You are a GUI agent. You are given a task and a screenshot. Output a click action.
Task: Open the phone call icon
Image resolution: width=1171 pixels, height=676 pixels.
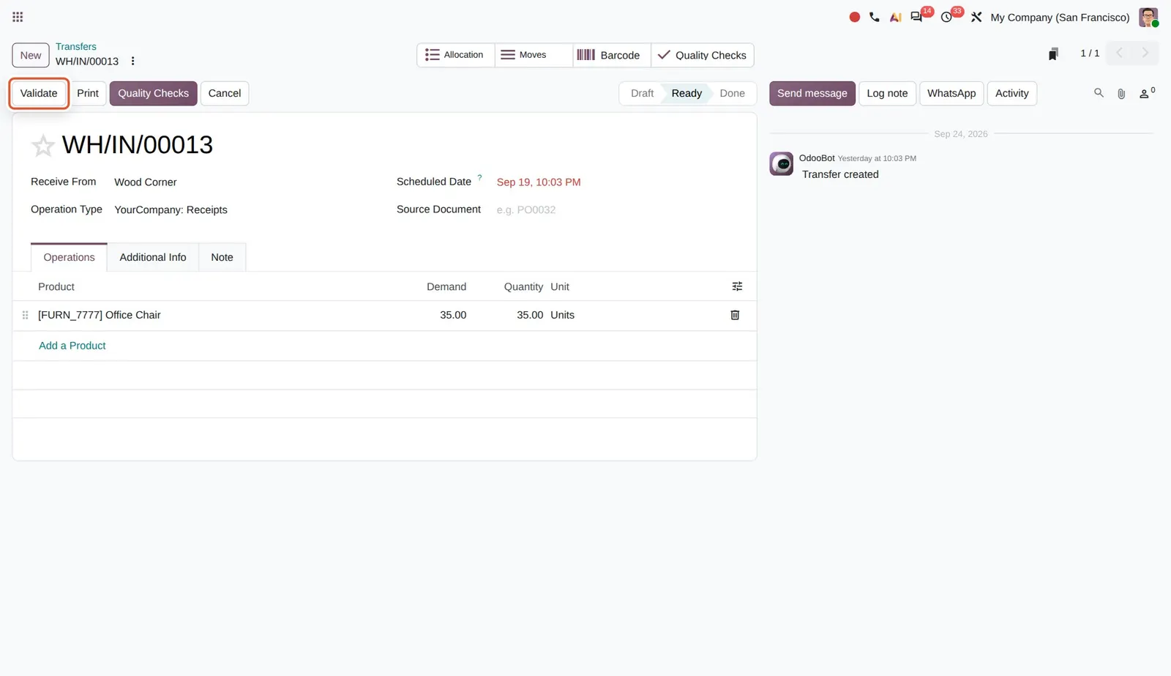[x=875, y=17]
